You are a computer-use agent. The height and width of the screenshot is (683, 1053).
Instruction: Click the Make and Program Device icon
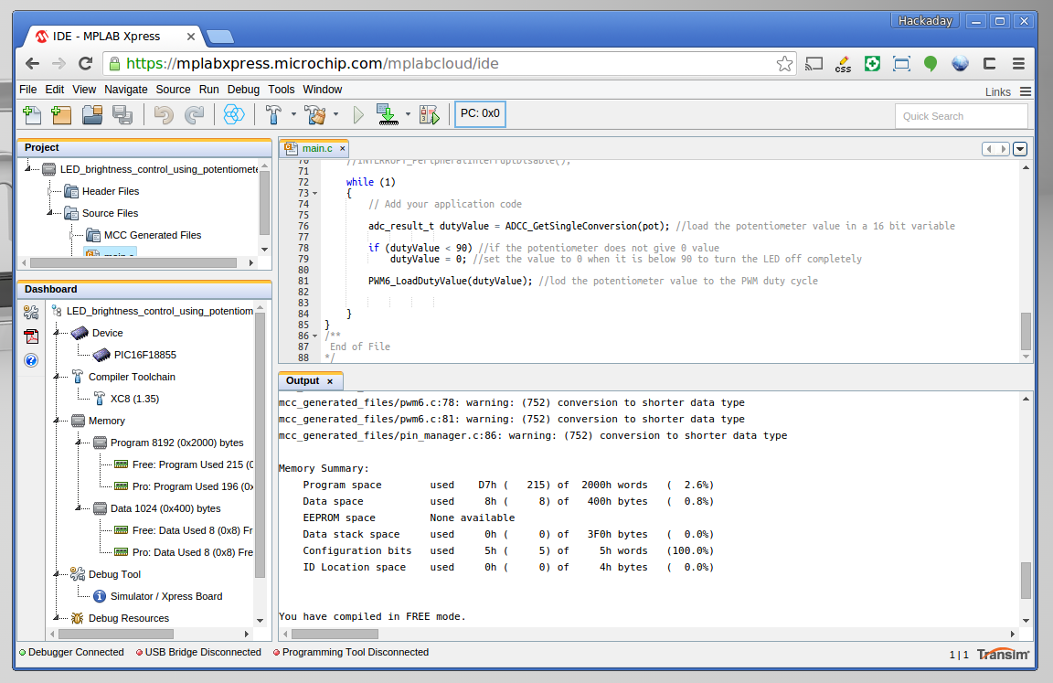coord(387,114)
